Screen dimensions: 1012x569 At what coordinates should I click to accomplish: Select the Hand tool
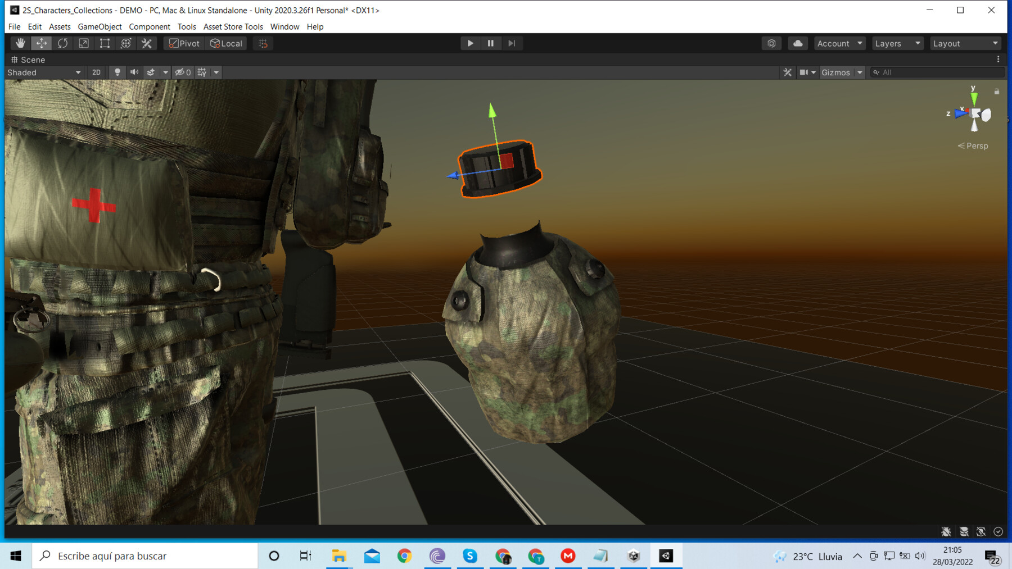(20, 43)
